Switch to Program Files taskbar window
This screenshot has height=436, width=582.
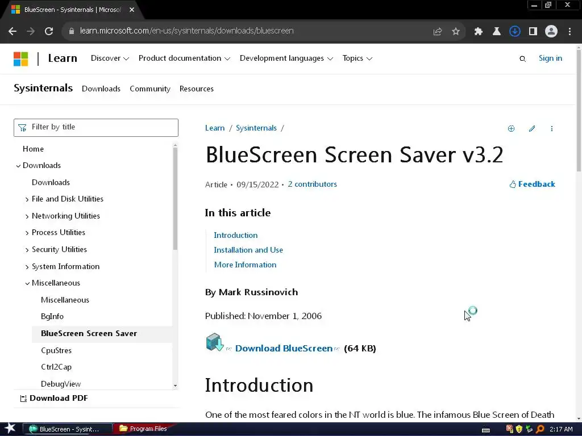[144, 429]
